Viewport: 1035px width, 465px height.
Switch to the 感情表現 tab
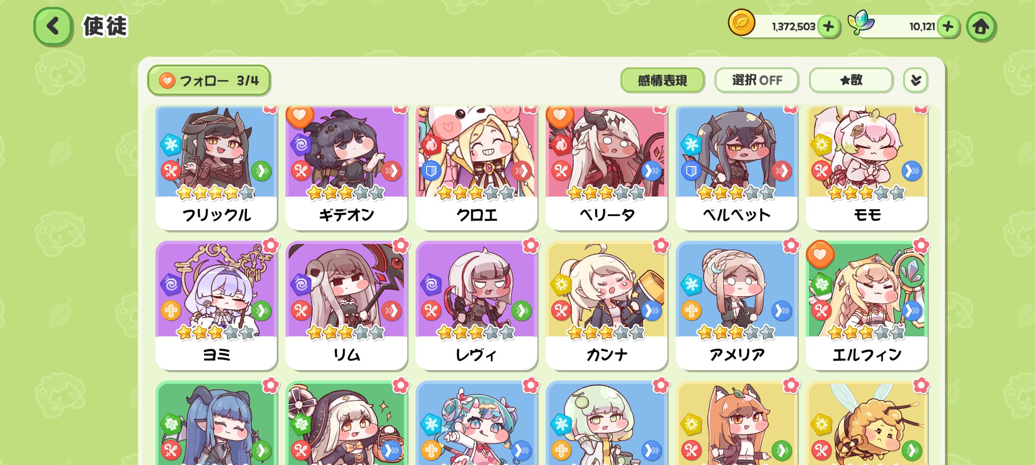point(662,80)
